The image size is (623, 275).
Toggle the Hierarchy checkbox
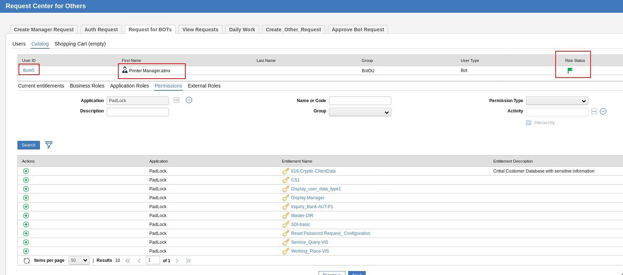(x=529, y=123)
